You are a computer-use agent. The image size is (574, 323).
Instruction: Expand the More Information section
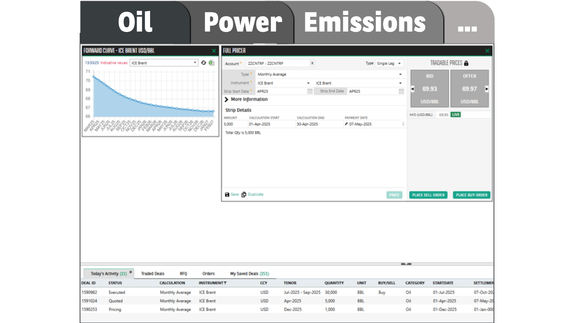227,99
